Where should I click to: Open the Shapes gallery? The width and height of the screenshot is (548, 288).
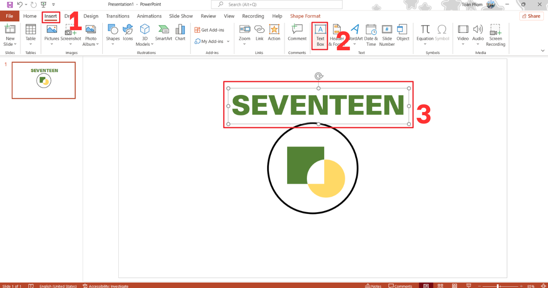pyautogui.click(x=113, y=35)
